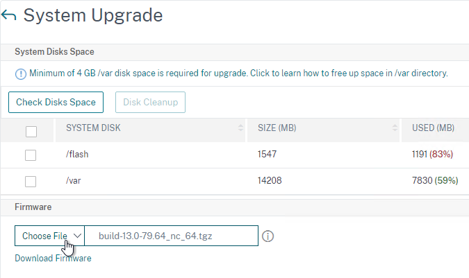Sort by the SIZE (MB) column arrows
Screen dimensions: 469x278
click(x=395, y=128)
